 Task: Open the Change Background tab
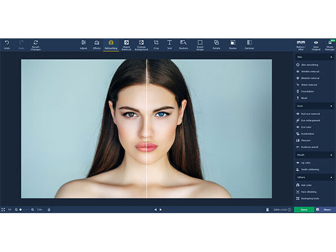click(x=141, y=45)
